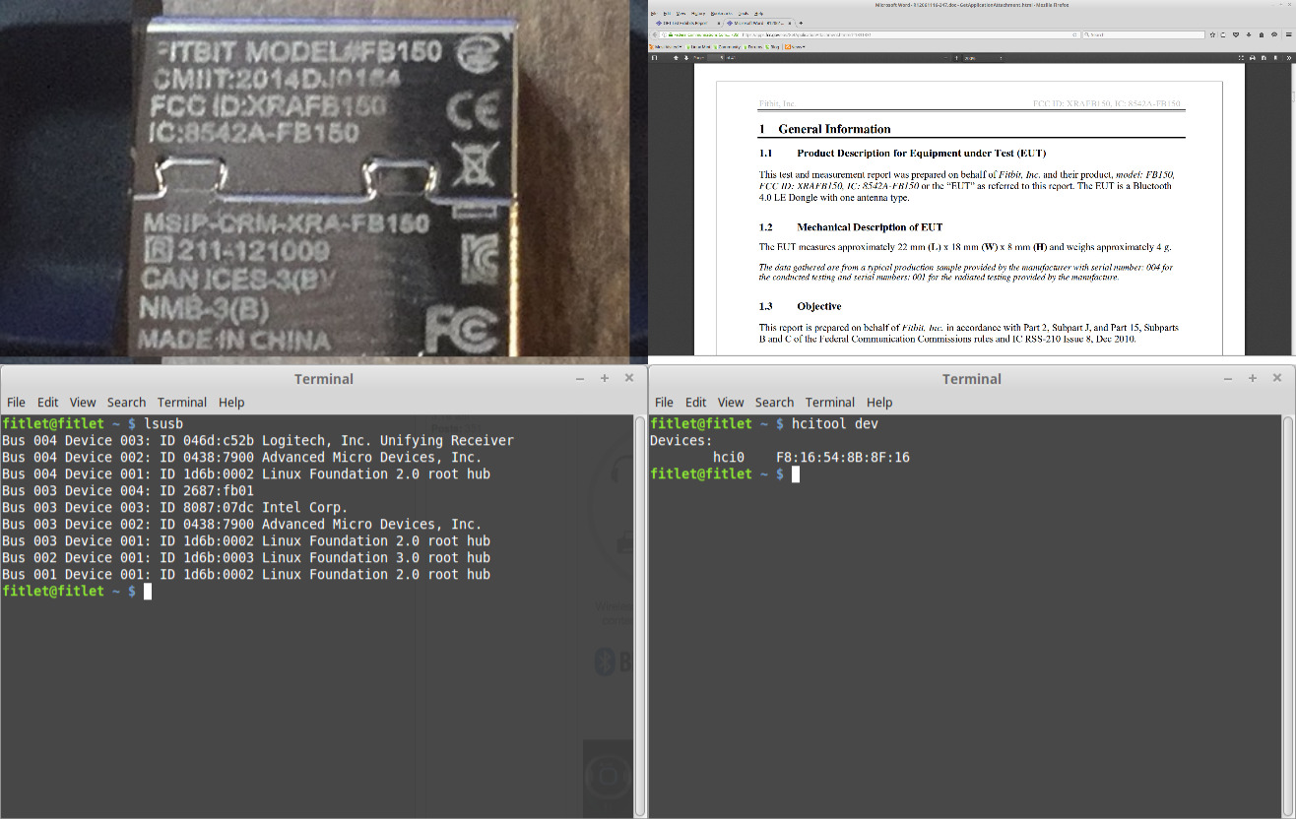Click the Firefox search box
Screen dimensions: 1296x819
(1143, 34)
